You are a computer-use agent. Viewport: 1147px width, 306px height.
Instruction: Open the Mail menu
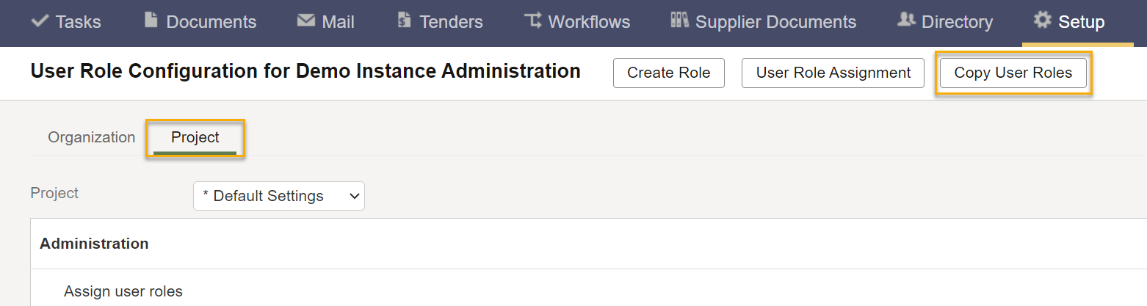tap(326, 22)
